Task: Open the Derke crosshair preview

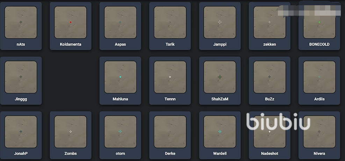Action: [x=170, y=132]
